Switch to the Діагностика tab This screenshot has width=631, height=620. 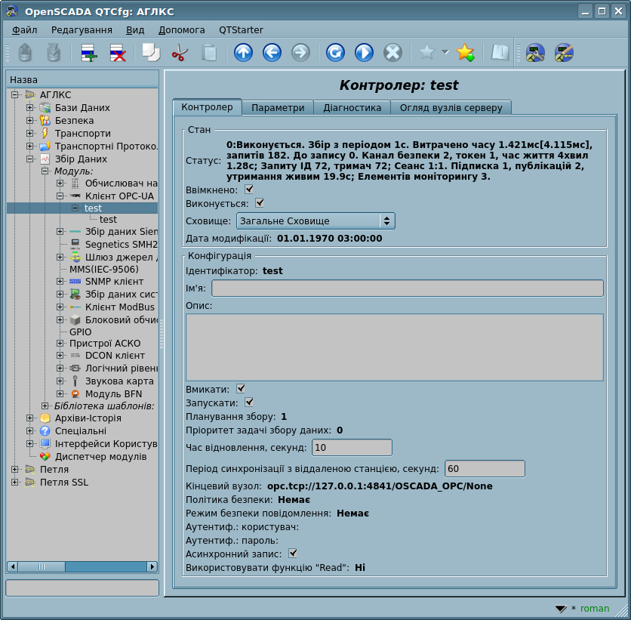point(352,108)
